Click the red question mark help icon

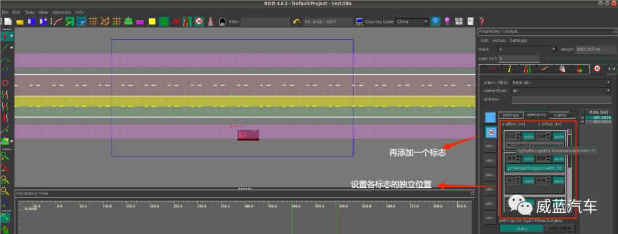tap(482, 21)
